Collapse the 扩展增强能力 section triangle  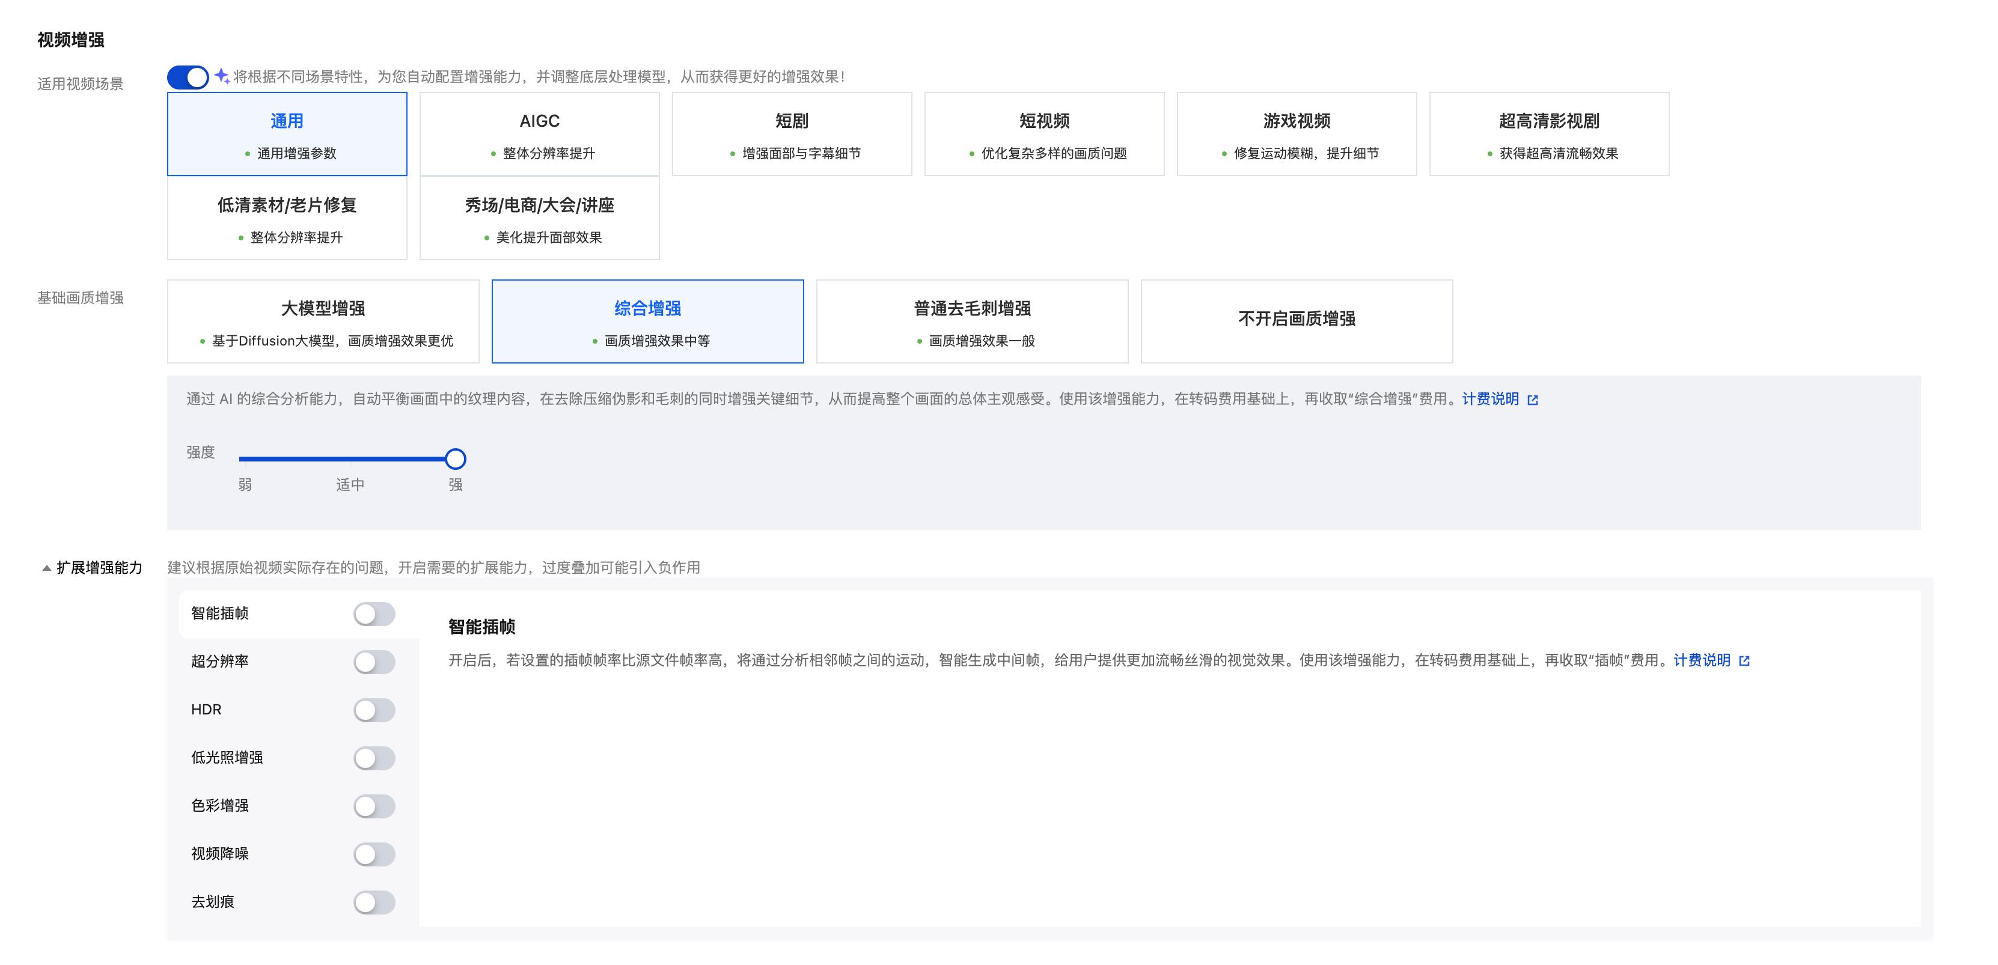(46, 568)
